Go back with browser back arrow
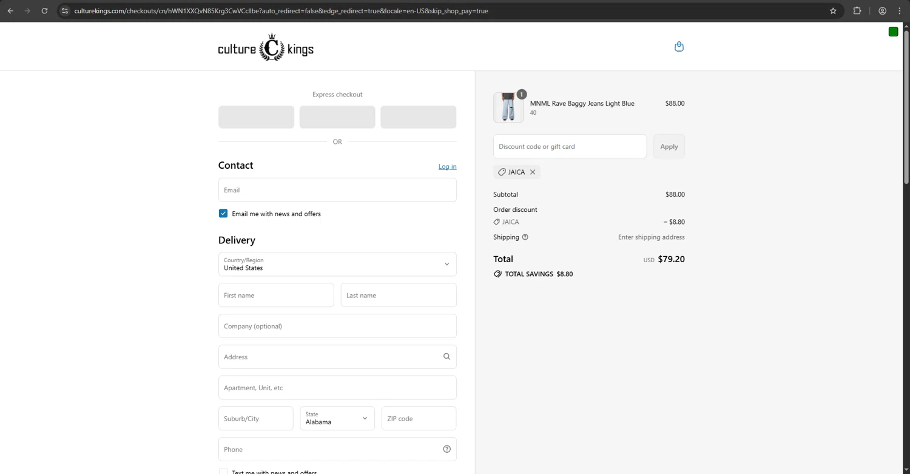The height and width of the screenshot is (474, 910). coord(10,11)
